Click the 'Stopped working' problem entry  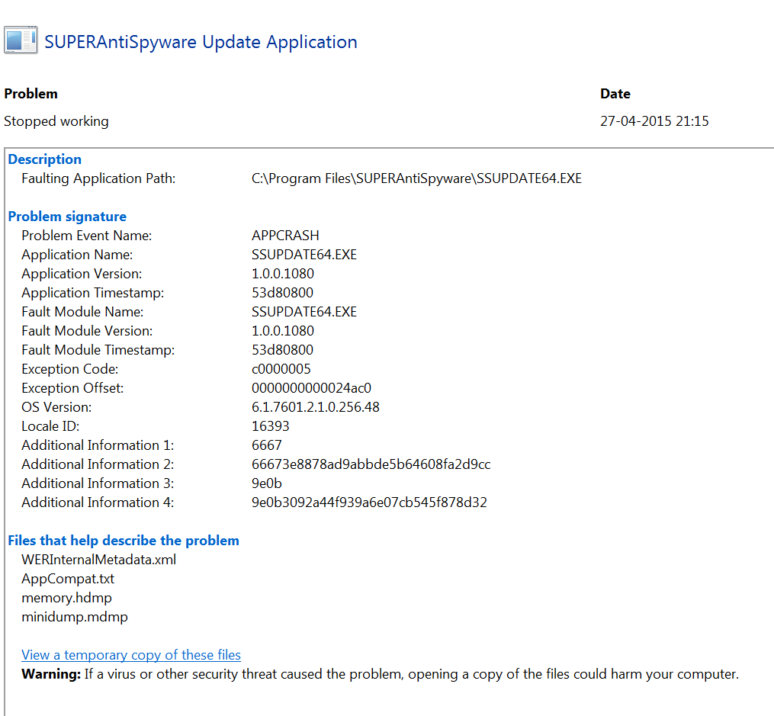point(56,120)
